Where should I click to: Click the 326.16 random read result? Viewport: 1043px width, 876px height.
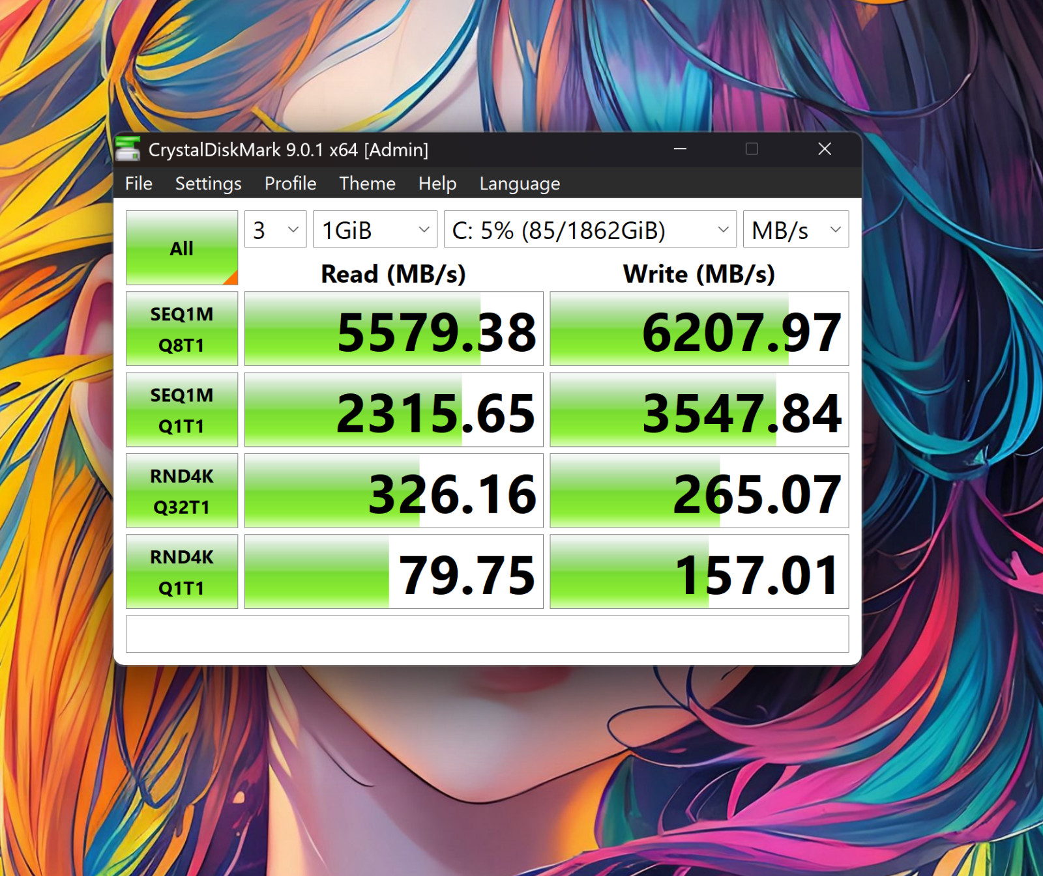click(394, 490)
